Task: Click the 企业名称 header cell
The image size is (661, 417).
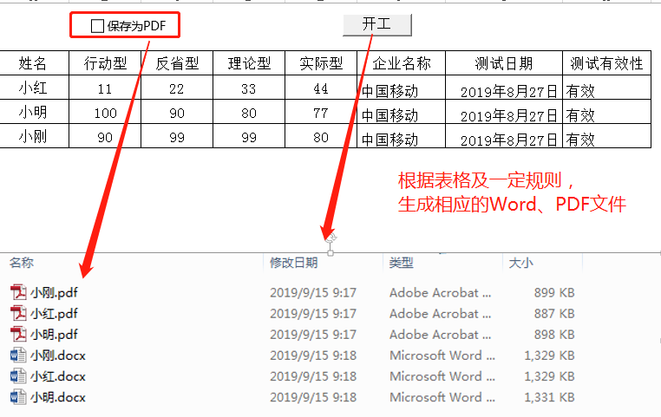Action: (402, 63)
